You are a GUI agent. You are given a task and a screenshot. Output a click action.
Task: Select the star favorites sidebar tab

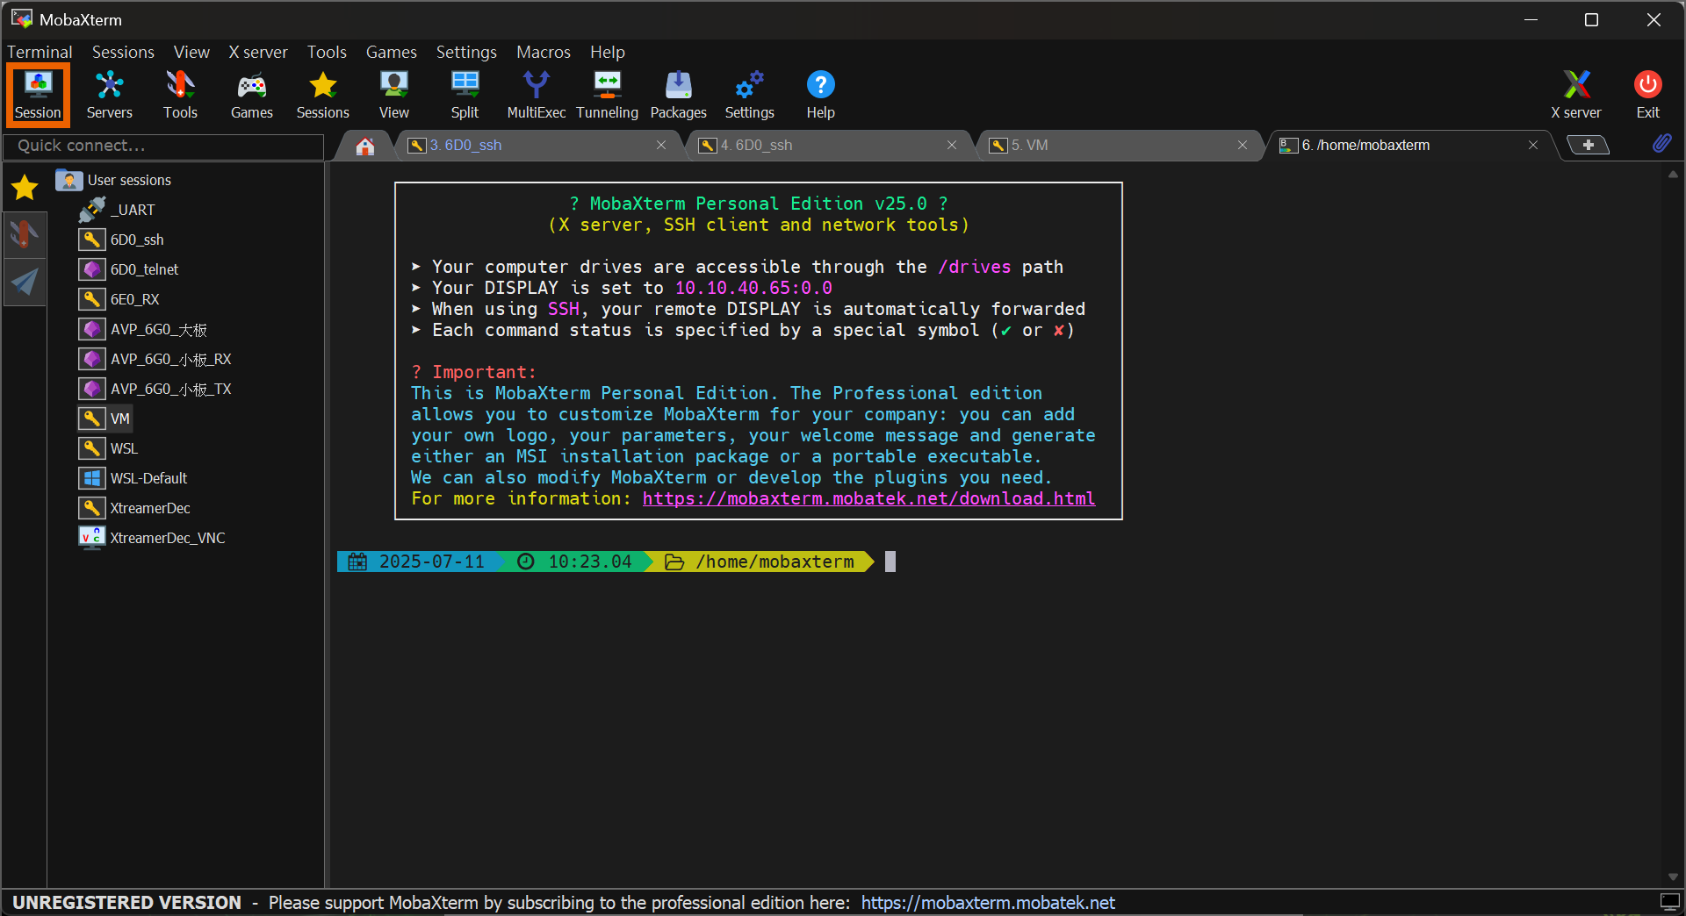25,187
